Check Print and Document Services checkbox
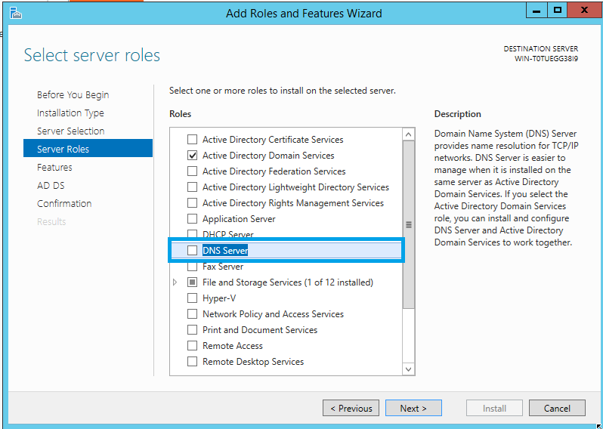Screen dimensions: 603x429 click(x=192, y=330)
